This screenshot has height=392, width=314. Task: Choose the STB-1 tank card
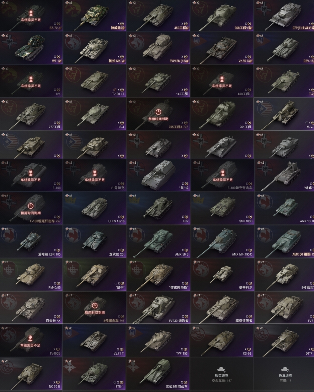click(94, 374)
